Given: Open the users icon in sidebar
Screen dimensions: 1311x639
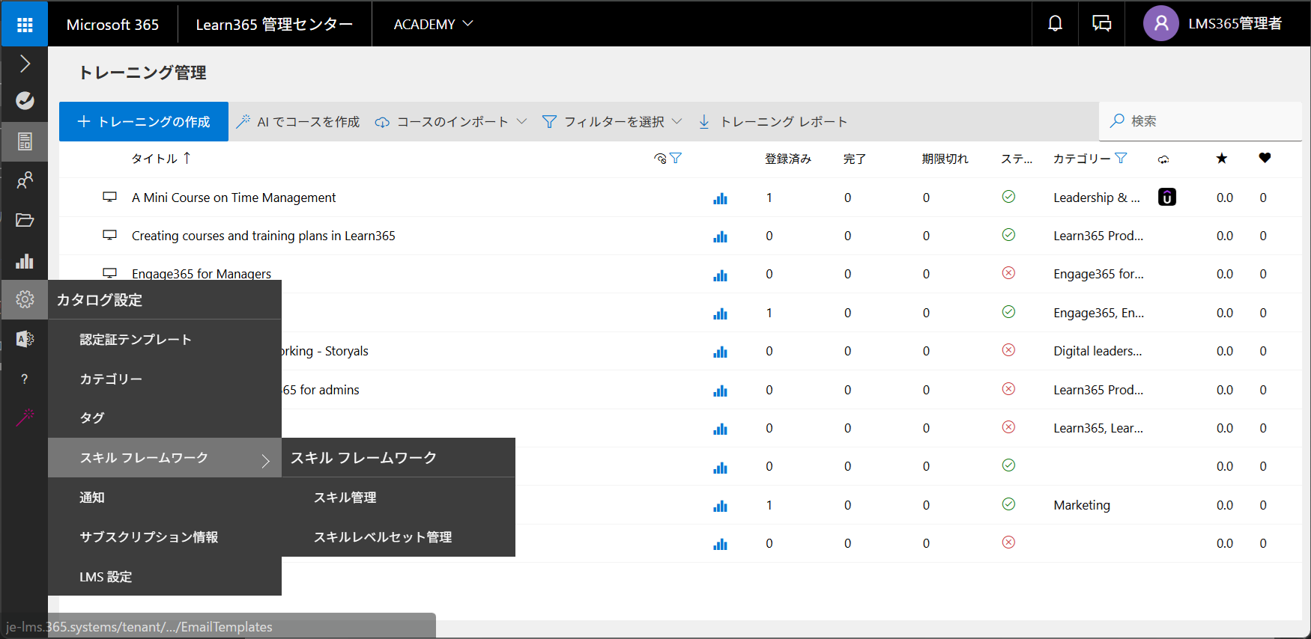Looking at the screenshot, I should (25, 180).
